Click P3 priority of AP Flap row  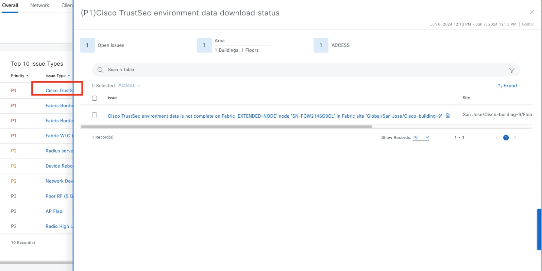tap(14, 211)
